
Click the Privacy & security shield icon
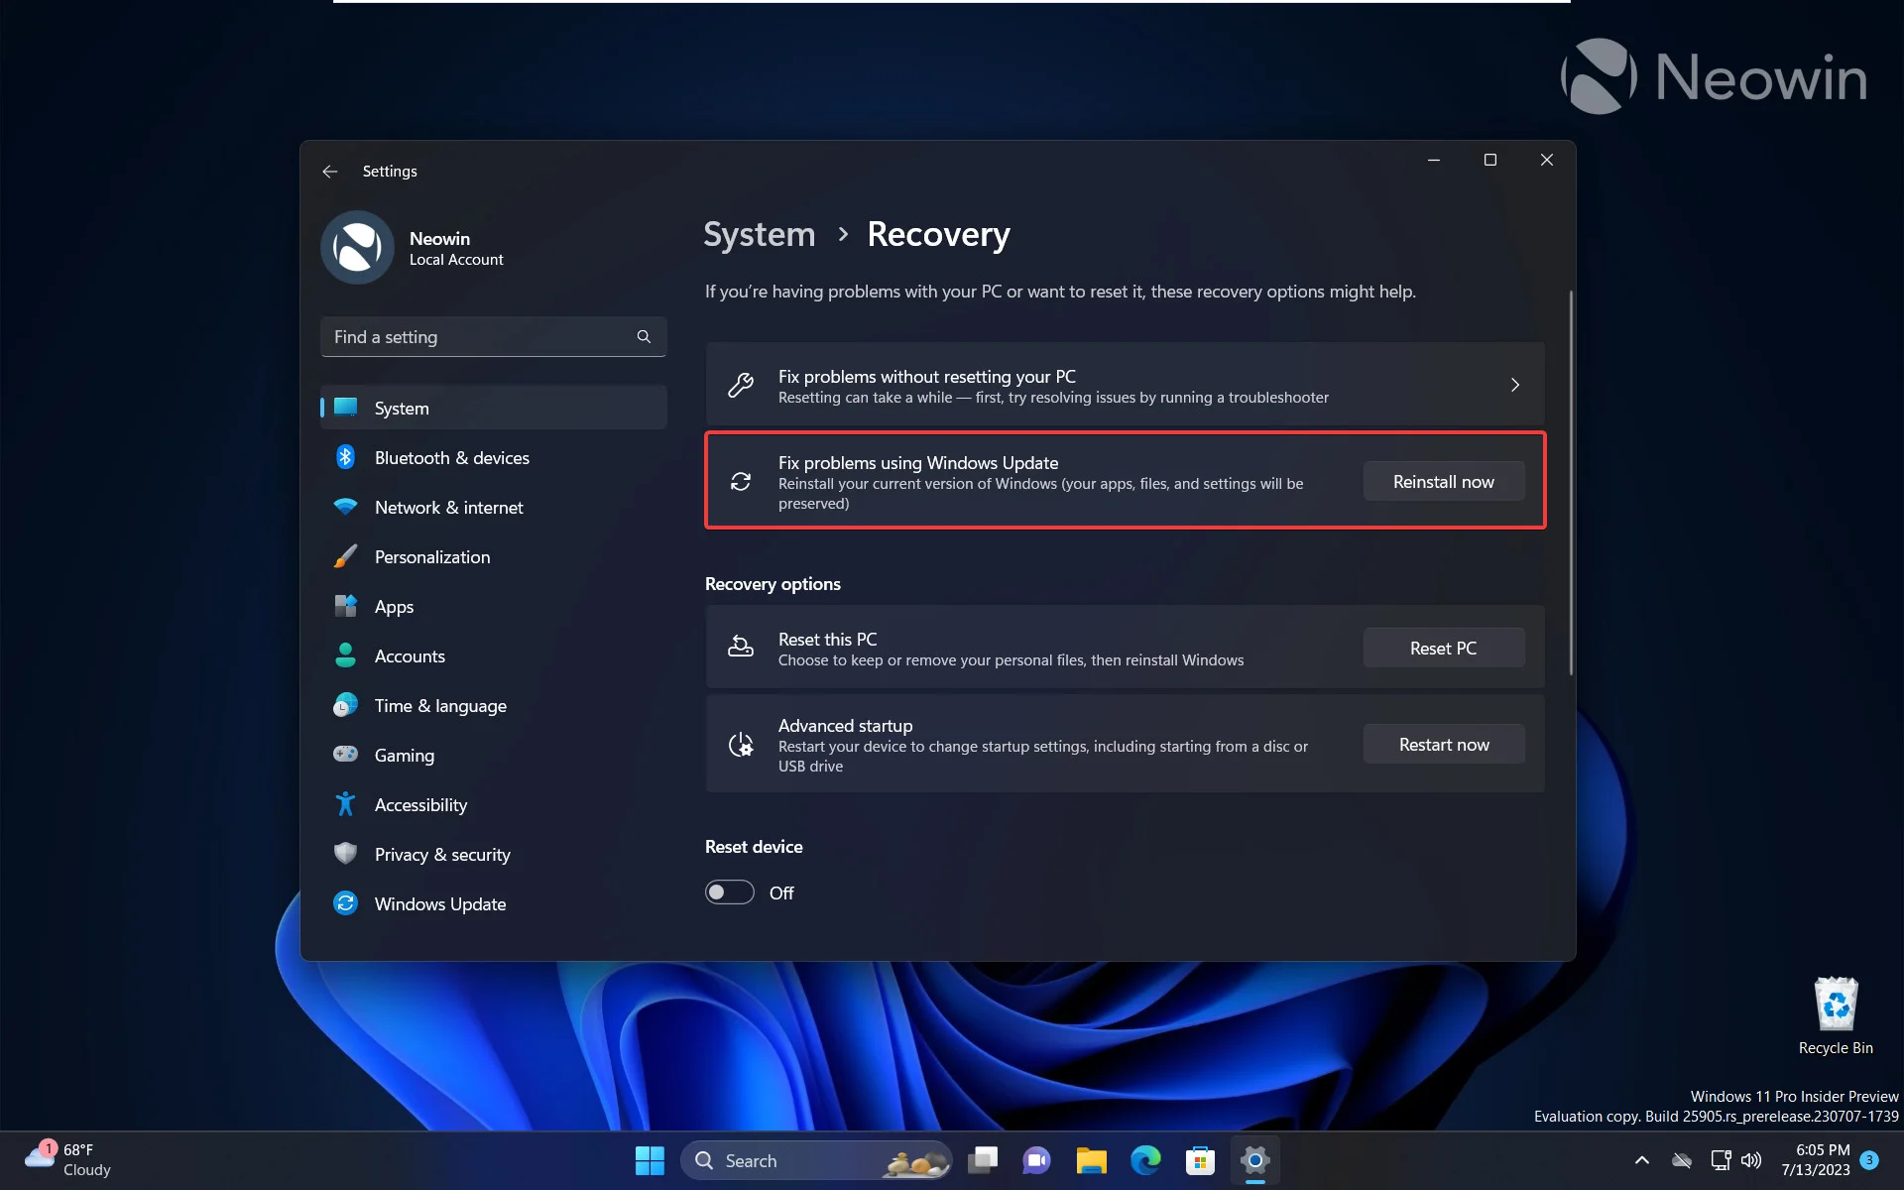click(345, 853)
